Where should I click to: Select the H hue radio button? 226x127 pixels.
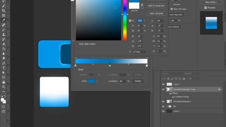(x=130, y=21)
